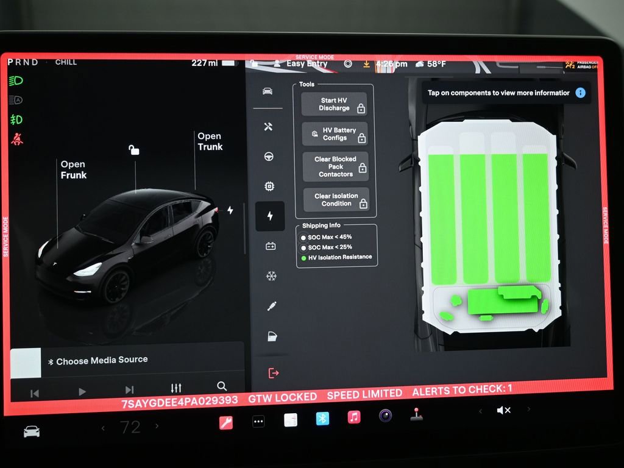Open the thermal system snowflake service panel

pyautogui.click(x=270, y=276)
